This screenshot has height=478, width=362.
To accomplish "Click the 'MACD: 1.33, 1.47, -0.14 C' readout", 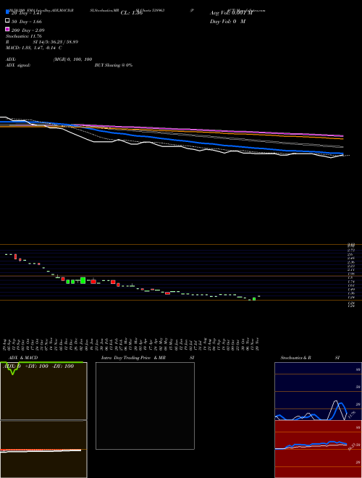I will 34,48.
